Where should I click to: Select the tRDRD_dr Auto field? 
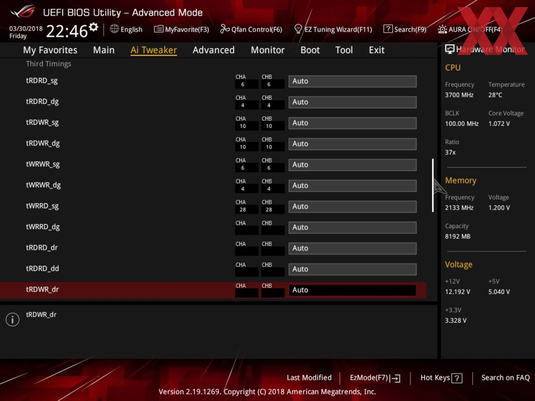point(352,248)
